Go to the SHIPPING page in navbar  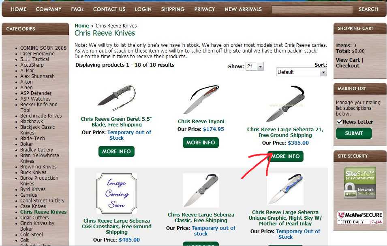173,9
